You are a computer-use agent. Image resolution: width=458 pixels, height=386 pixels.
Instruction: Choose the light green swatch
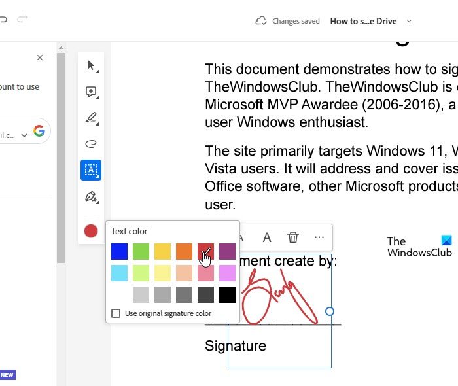(141, 273)
